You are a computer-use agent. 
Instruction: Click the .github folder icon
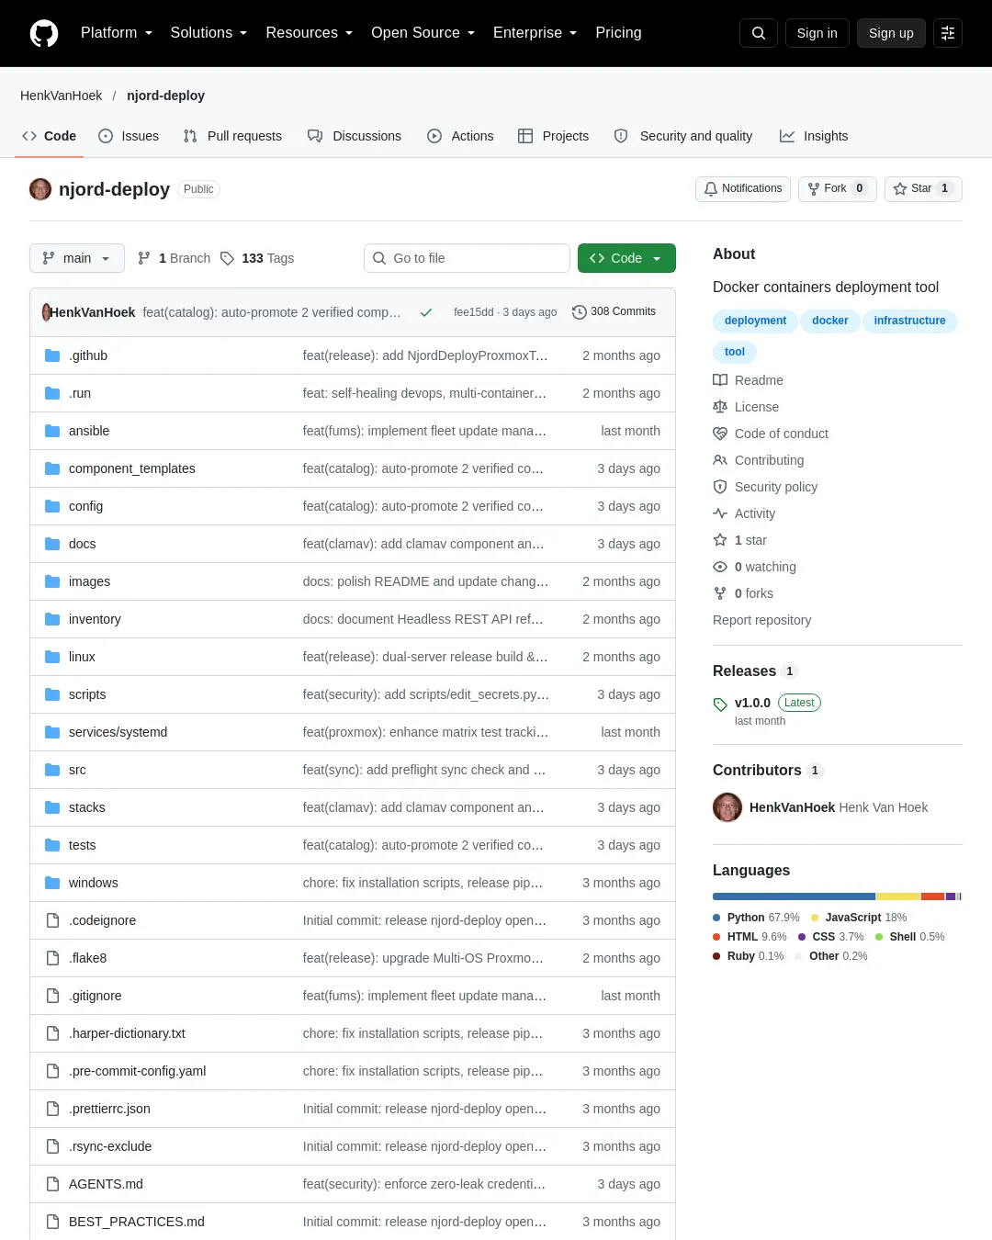52,355
